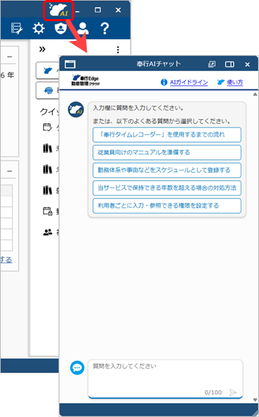Screen dimensions: 259x417
Task: Click the server maintenance tool icon
Action: 17,28
